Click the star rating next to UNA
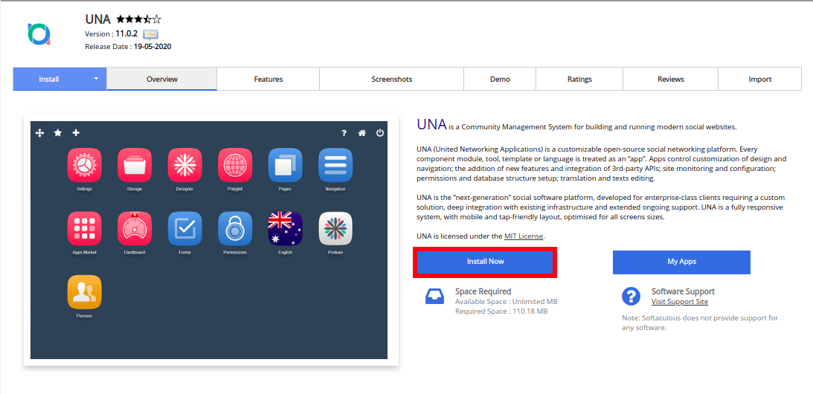 138,19
